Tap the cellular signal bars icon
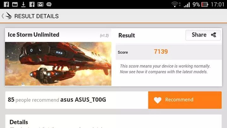Screen dimensions: 227x128 (x=187, y=5)
